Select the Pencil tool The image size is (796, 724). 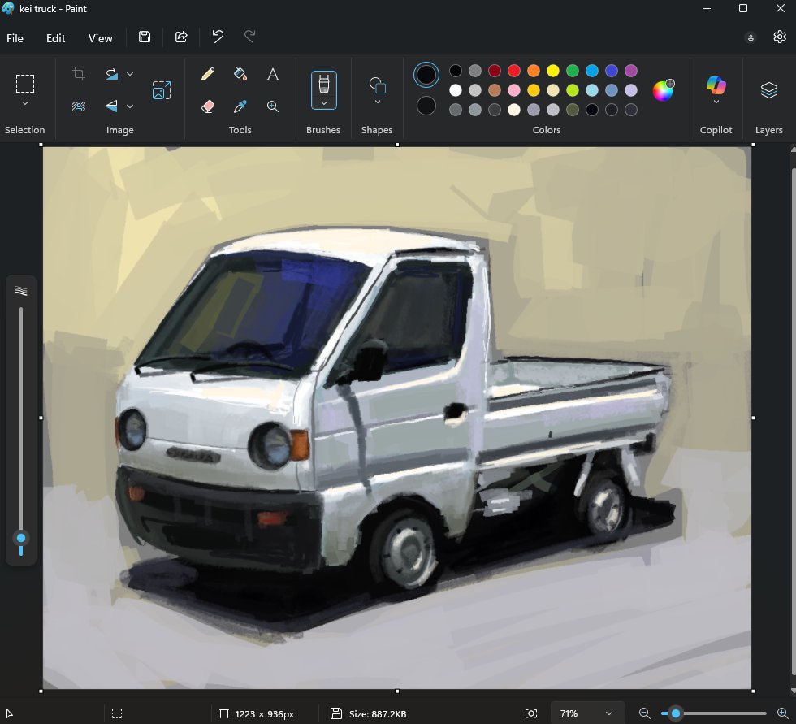208,75
